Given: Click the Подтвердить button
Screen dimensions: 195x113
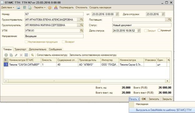Looking at the screenshot, I should [x=66, y=8].
